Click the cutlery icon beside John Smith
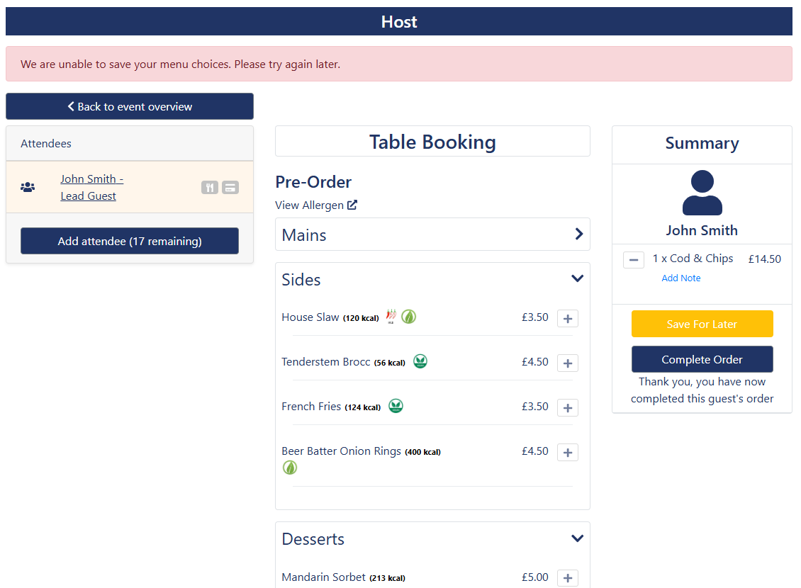This screenshot has height=588, width=801. (209, 188)
